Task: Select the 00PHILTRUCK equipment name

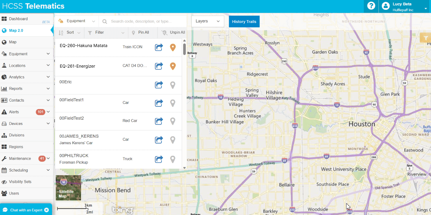Action: (x=74, y=156)
